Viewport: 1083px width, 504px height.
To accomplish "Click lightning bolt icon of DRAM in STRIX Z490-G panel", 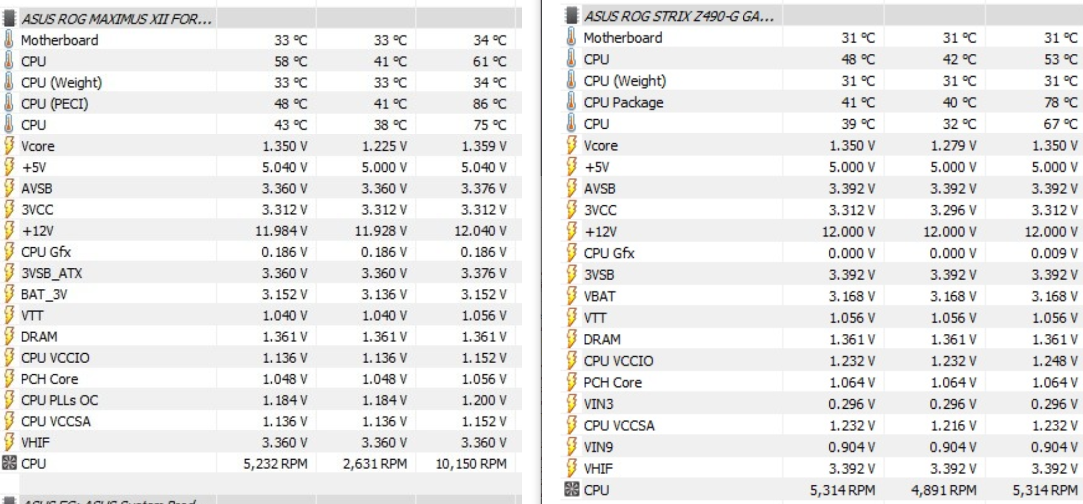I will (572, 339).
